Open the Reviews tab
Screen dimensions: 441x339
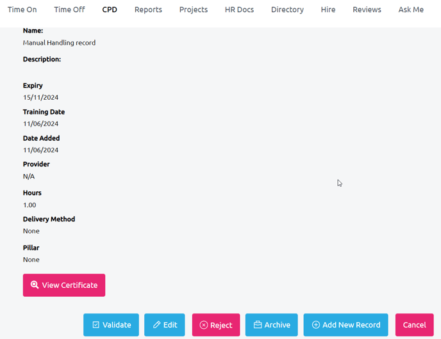(x=367, y=10)
